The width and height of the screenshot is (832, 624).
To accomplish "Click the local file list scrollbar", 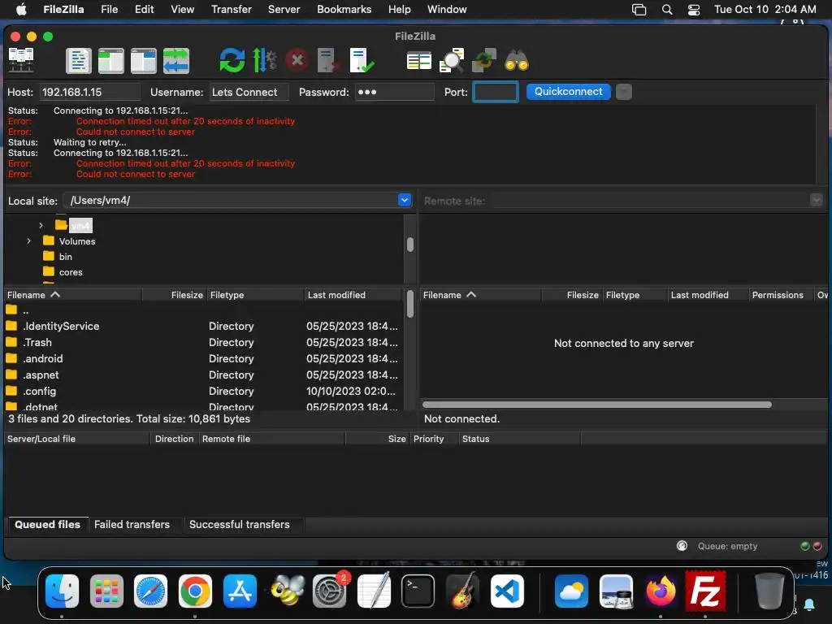I will pos(410,305).
